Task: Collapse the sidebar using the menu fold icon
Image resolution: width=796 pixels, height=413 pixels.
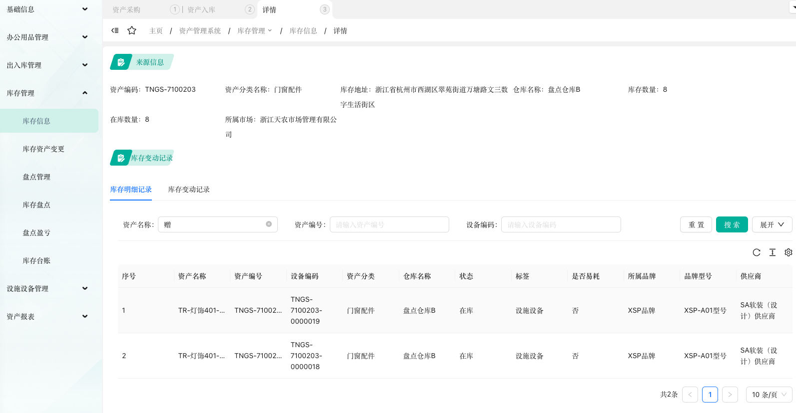Action: (115, 30)
